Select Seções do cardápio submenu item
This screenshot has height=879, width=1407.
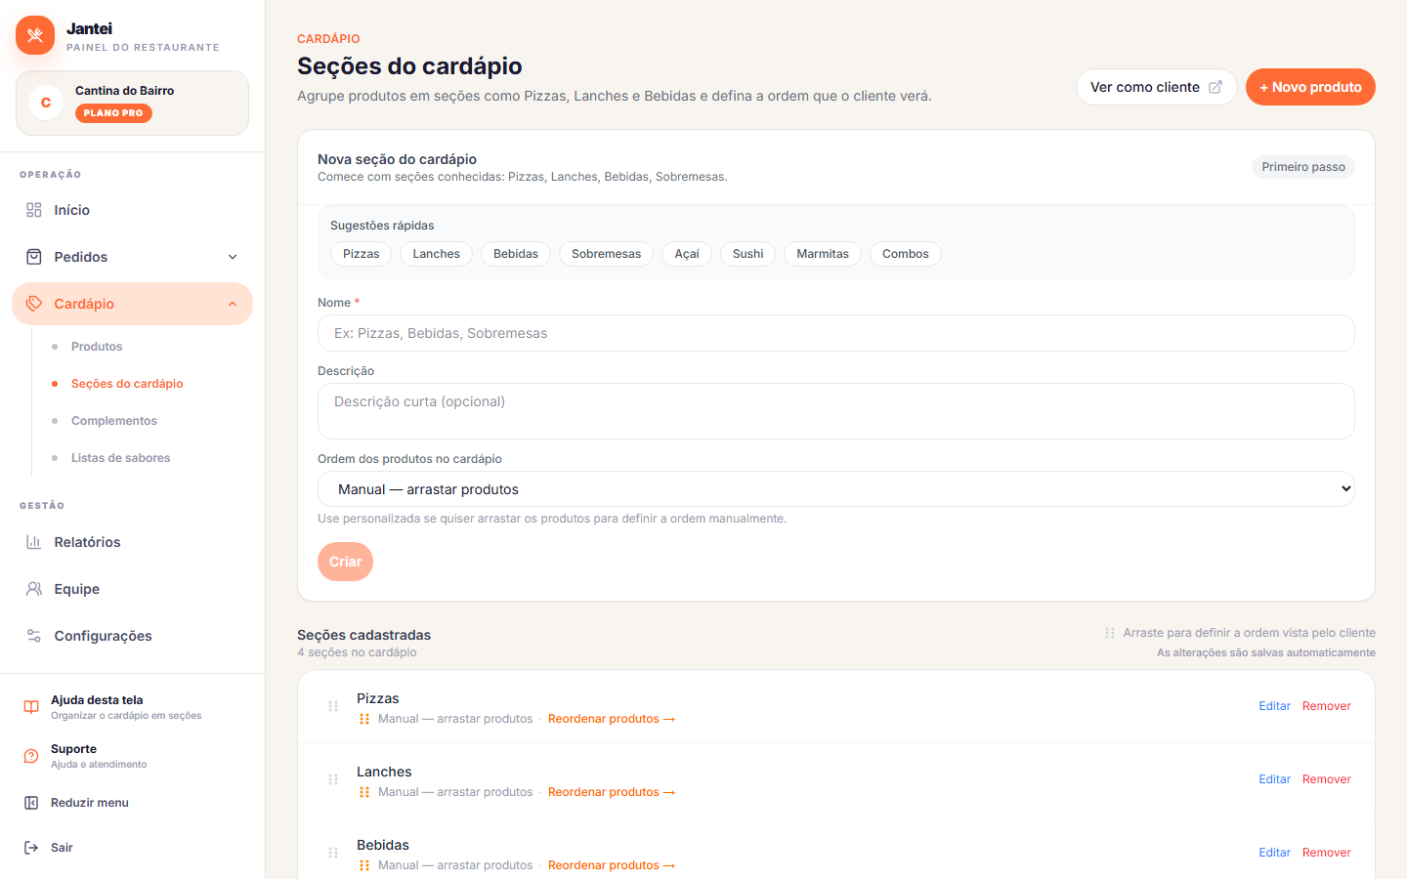[x=127, y=384]
